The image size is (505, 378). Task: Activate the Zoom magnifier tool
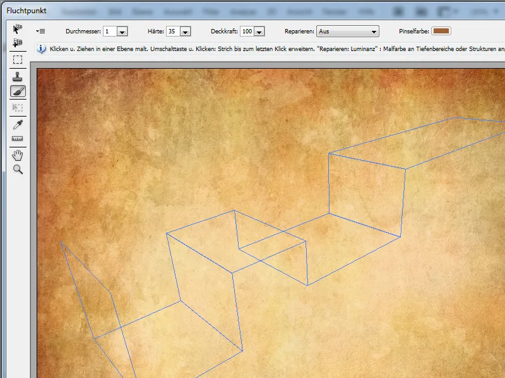tap(18, 169)
